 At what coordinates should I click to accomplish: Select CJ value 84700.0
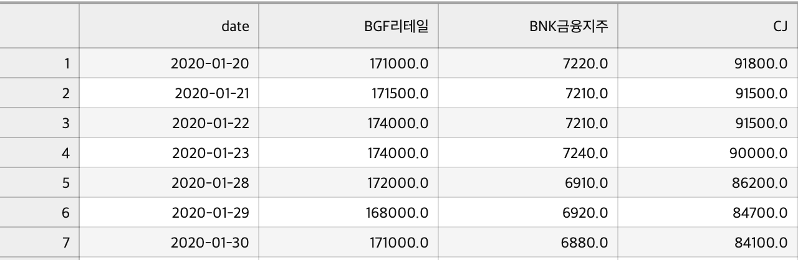pos(708,213)
